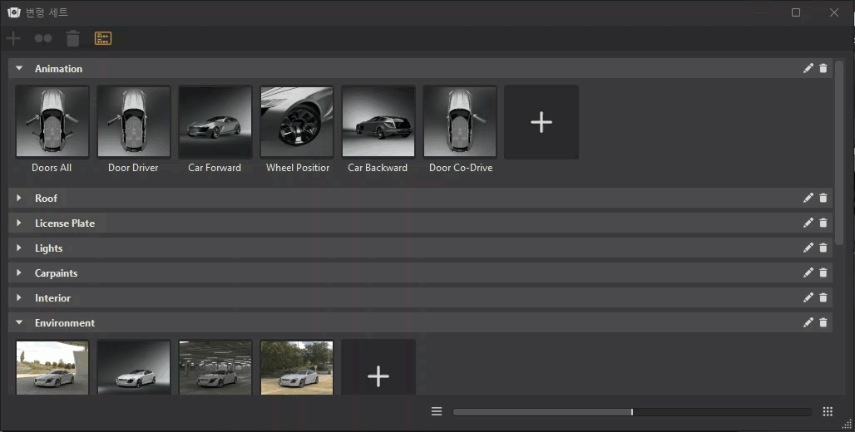This screenshot has width=855, height=432.
Task: Delete the Roof group using trash icon
Action: (x=823, y=199)
